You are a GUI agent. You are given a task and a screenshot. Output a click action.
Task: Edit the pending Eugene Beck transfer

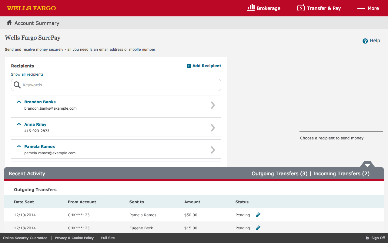point(258,228)
